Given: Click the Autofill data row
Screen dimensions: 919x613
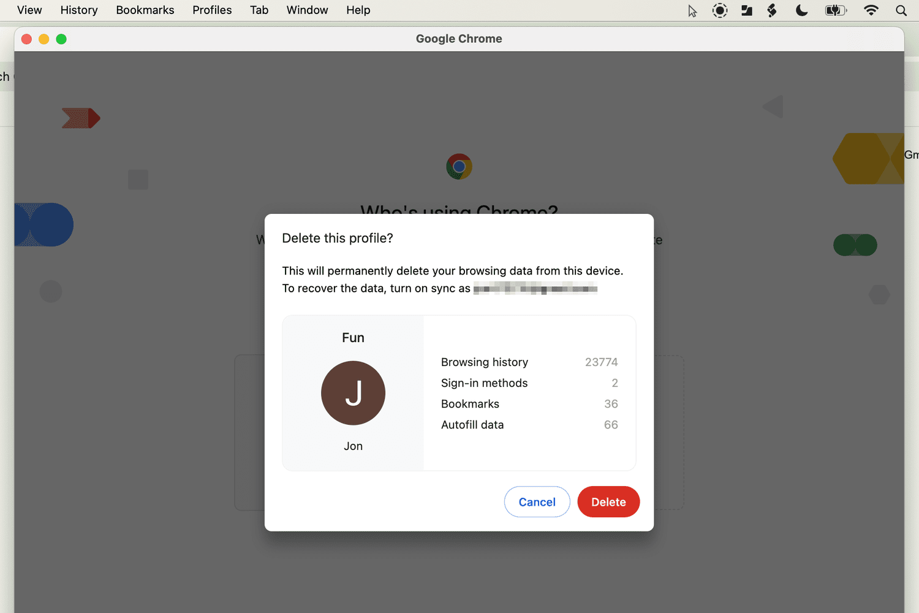Looking at the screenshot, I should pos(529,425).
